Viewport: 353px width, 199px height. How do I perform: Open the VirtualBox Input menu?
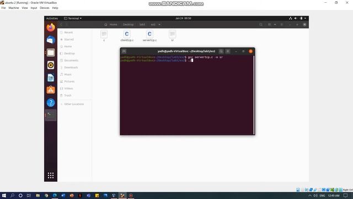[34, 8]
